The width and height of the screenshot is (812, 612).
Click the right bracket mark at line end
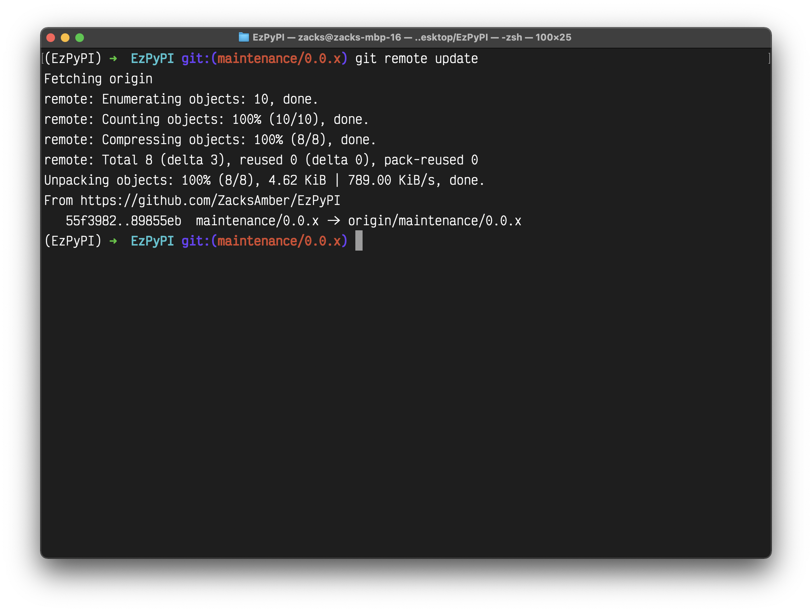point(769,58)
